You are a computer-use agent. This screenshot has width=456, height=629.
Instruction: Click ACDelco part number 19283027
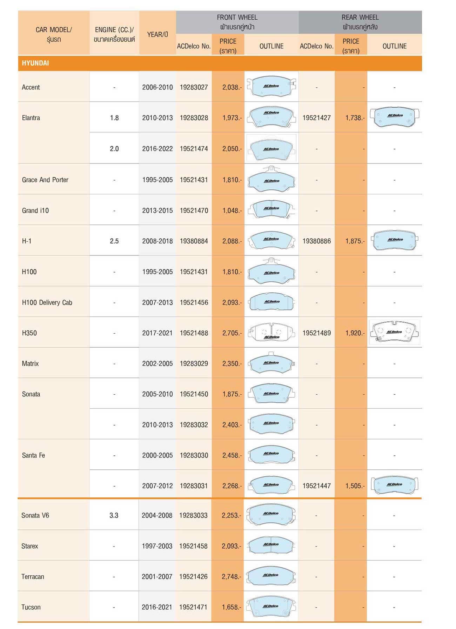click(x=194, y=87)
